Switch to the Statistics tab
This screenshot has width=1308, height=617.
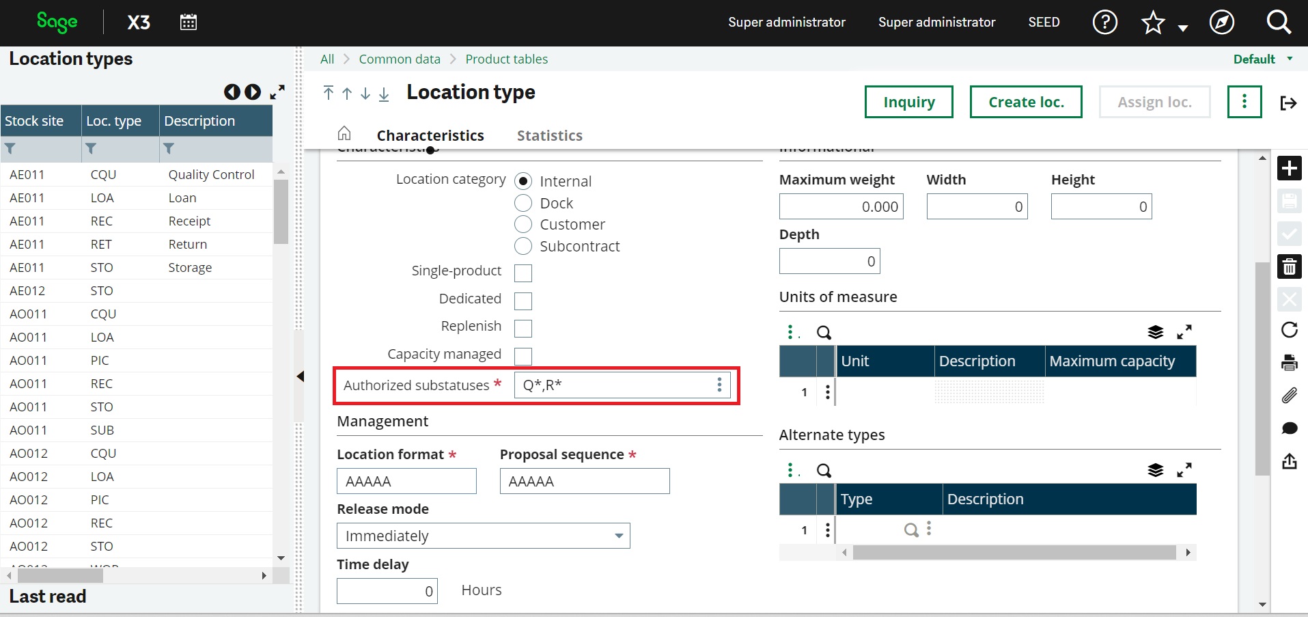549,135
